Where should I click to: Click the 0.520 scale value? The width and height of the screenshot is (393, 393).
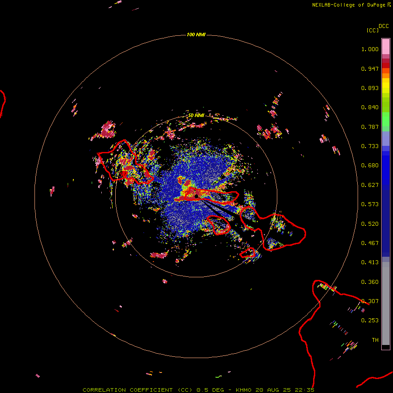tap(370, 224)
